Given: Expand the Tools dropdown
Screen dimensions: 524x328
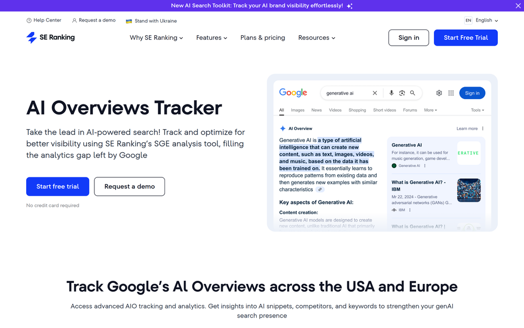Looking at the screenshot, I should [x=477, y=110].
